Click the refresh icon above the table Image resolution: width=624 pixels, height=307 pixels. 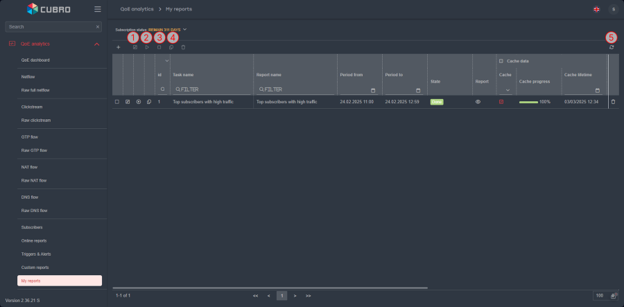tap(612, 47)
